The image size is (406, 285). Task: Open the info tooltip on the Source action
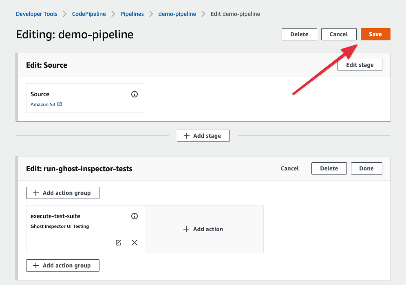point(135,94)
